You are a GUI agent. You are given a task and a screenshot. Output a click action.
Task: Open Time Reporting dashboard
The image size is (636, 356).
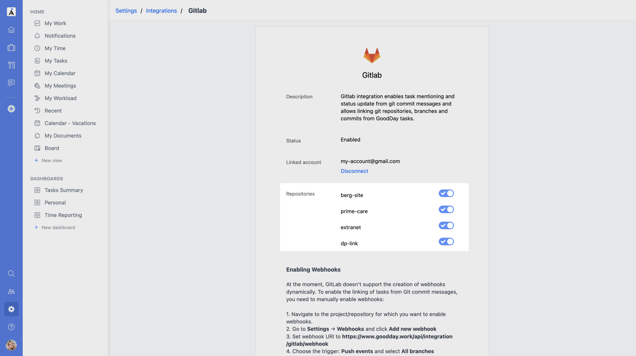coord(63,215)
